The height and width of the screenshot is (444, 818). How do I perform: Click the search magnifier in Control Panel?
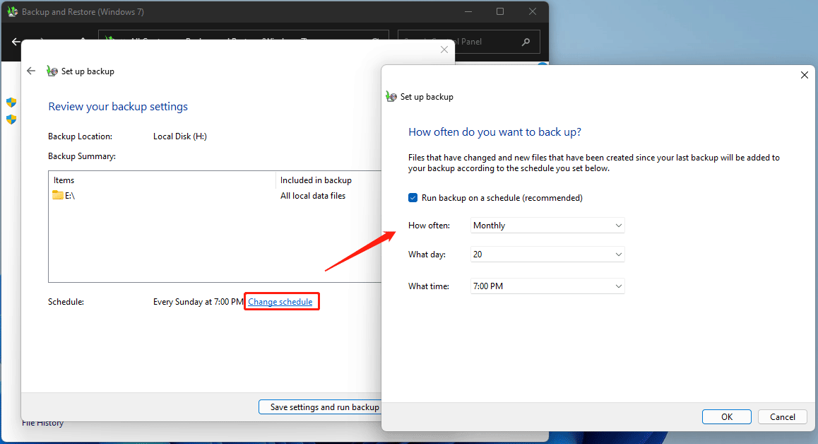coord(526,42)
